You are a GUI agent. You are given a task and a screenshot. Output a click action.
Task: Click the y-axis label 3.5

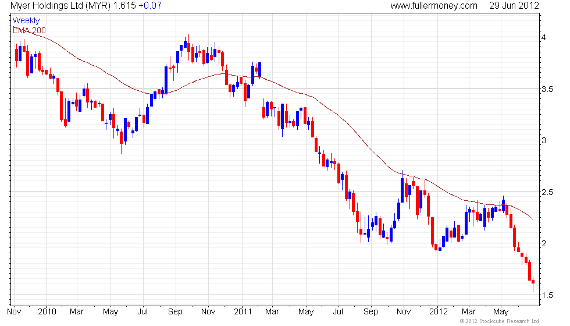(x=547, y=89)
